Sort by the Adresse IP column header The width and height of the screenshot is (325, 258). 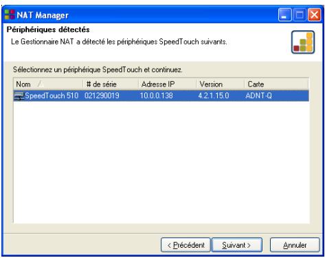(x=167, y=84)
